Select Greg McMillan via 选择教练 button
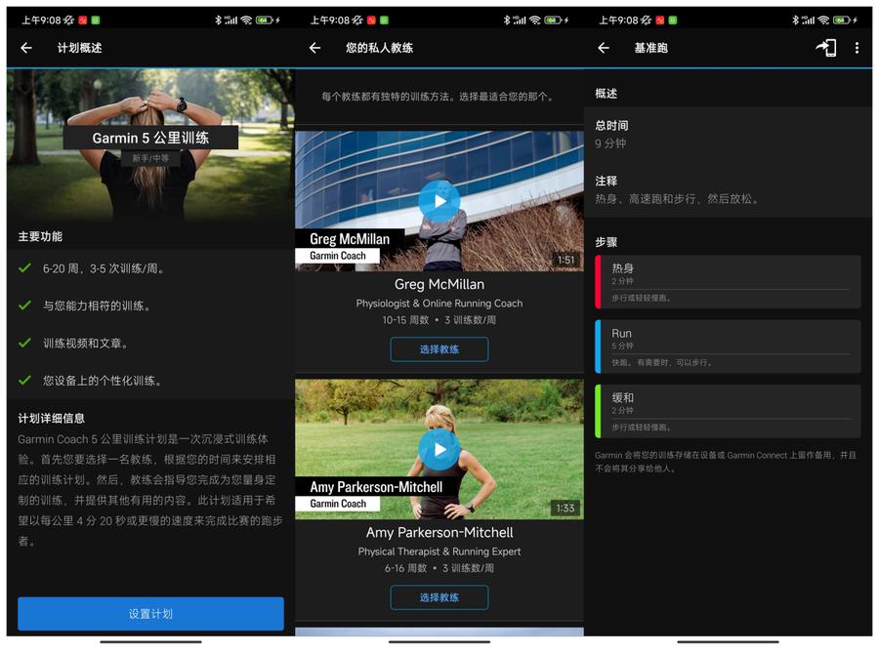 439,348
